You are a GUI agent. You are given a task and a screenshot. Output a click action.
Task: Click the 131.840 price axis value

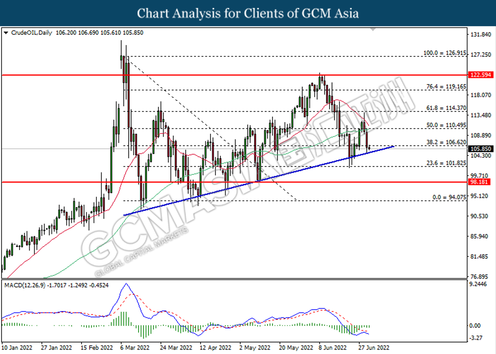click(481, 34)
